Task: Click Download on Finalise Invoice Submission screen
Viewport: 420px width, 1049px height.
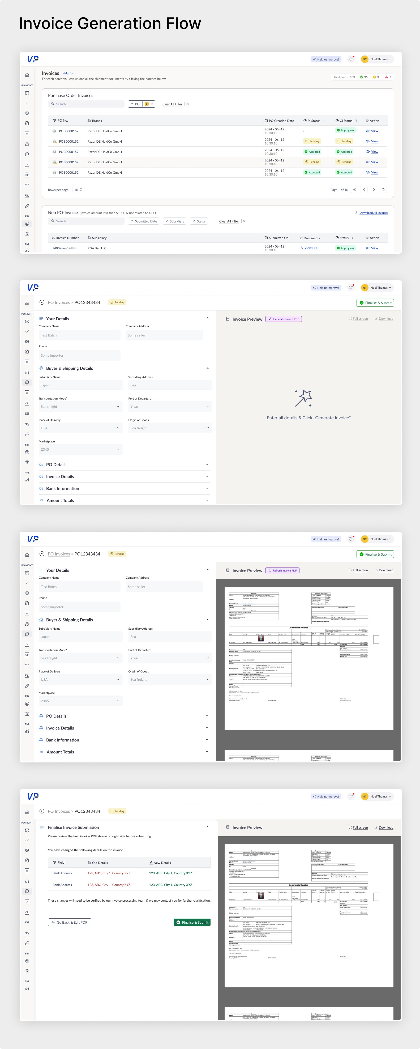Action: [384, 828]
